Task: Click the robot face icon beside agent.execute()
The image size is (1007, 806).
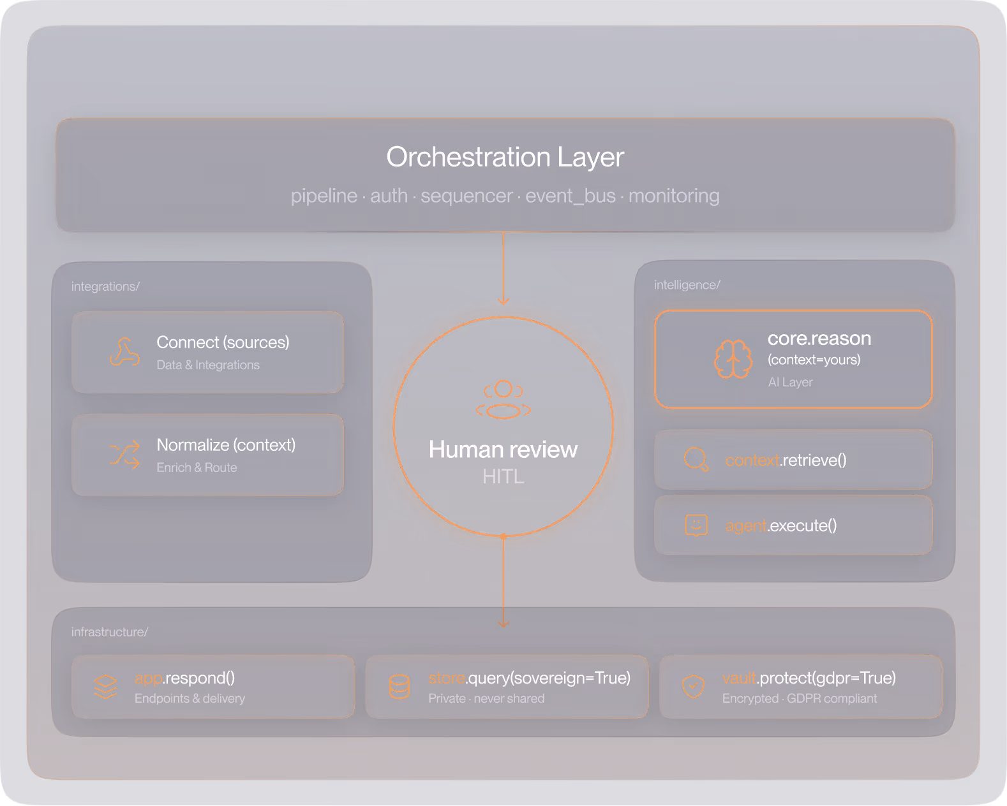Action: 696,525
